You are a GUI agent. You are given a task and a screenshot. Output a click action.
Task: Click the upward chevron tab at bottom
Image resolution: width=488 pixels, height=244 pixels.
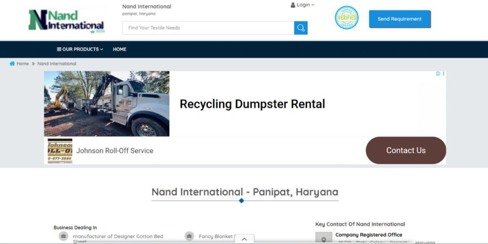(244, 239)
